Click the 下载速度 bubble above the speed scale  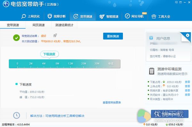click(x=50, y=54)
